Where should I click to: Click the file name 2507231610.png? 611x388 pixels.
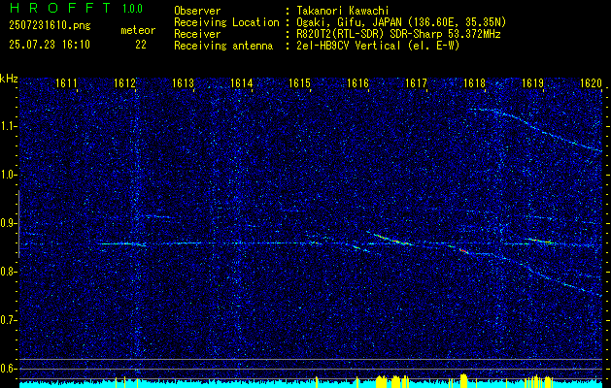pyautogui.click(x=50, y=26)
